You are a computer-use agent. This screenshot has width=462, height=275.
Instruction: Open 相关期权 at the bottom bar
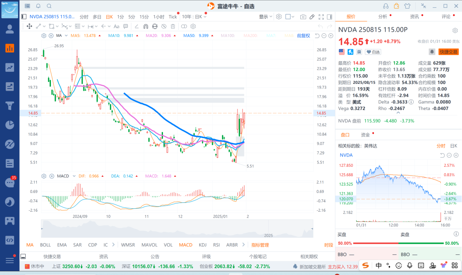[309, 257]
